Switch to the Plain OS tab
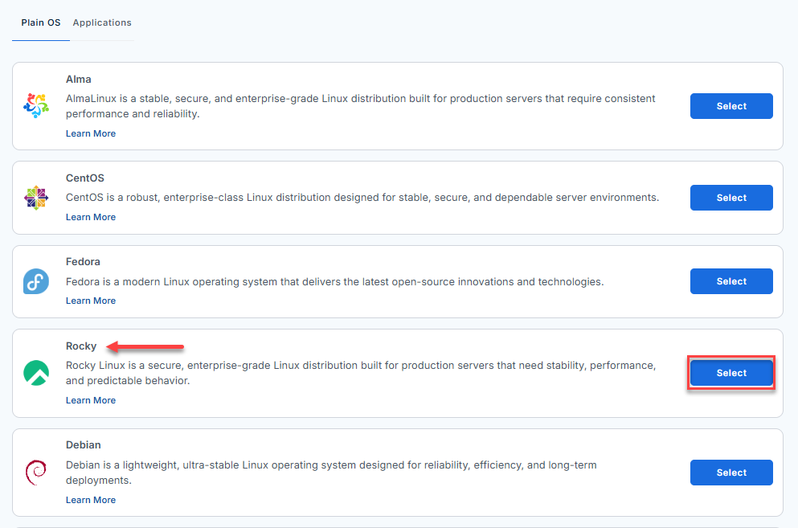 click(x=41, y=23)
